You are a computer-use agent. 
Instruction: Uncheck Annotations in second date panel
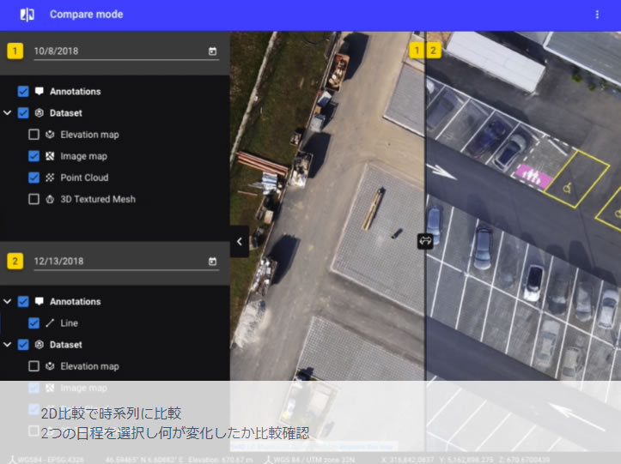(x=23, y=301)
